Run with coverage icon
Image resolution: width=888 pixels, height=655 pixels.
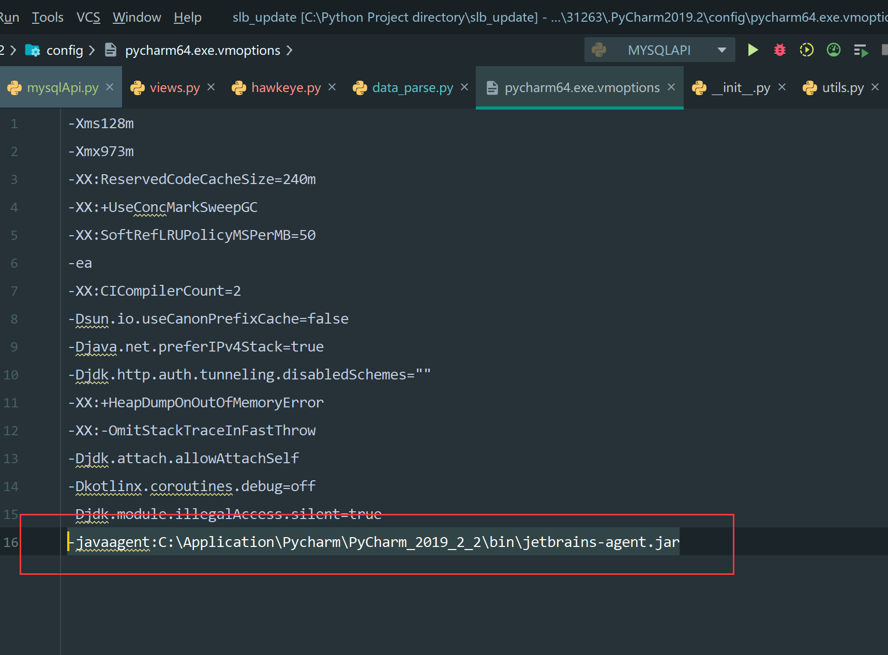pos(806,50)
